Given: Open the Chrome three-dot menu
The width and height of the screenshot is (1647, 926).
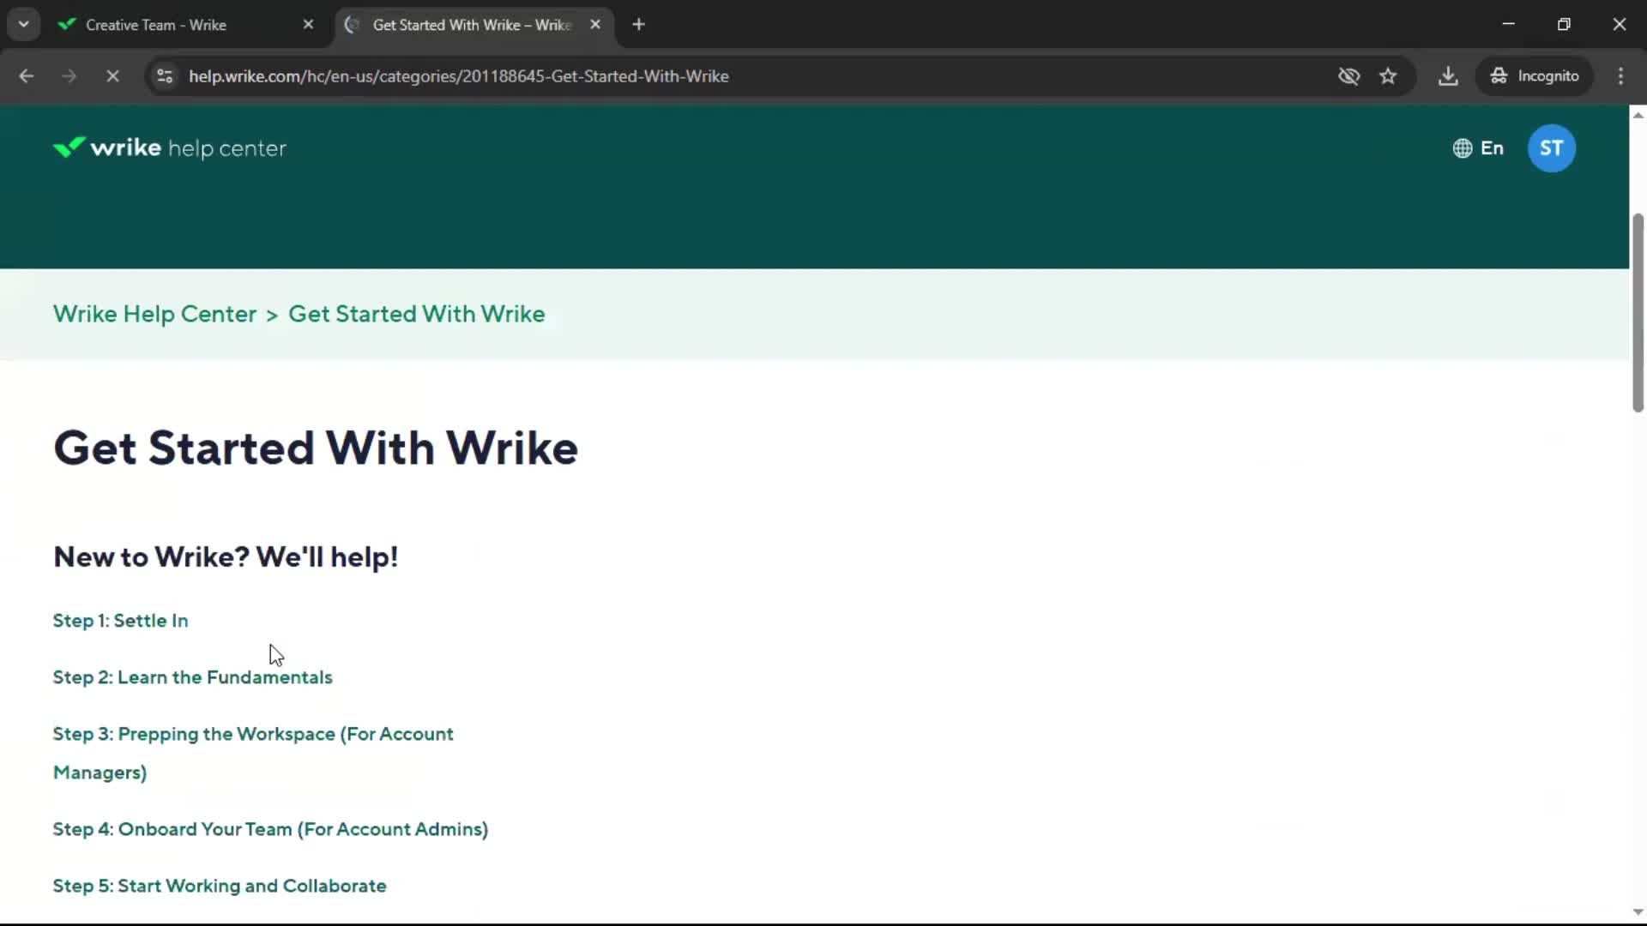Looking at the screenshot, I should click(1620, 76).
